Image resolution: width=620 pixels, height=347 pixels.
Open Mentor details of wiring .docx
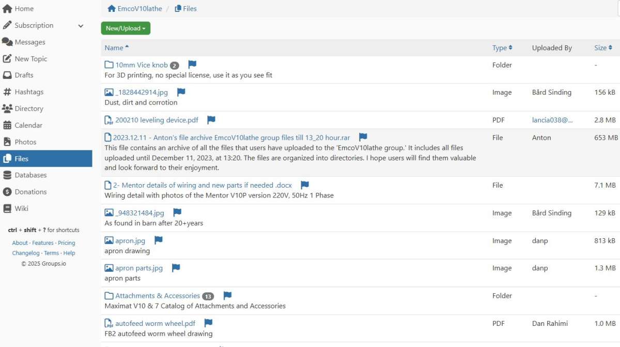click(203, 185)
